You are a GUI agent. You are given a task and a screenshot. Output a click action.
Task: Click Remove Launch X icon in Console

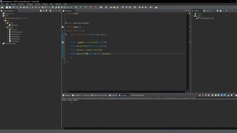206,95
